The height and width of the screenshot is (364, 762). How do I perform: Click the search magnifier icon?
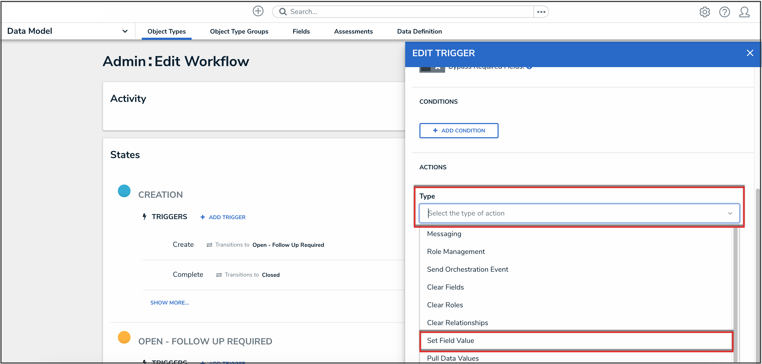click(x=283, y=11)
